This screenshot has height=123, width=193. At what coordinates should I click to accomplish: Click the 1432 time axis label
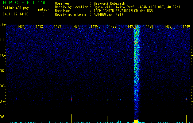[39, 26]
